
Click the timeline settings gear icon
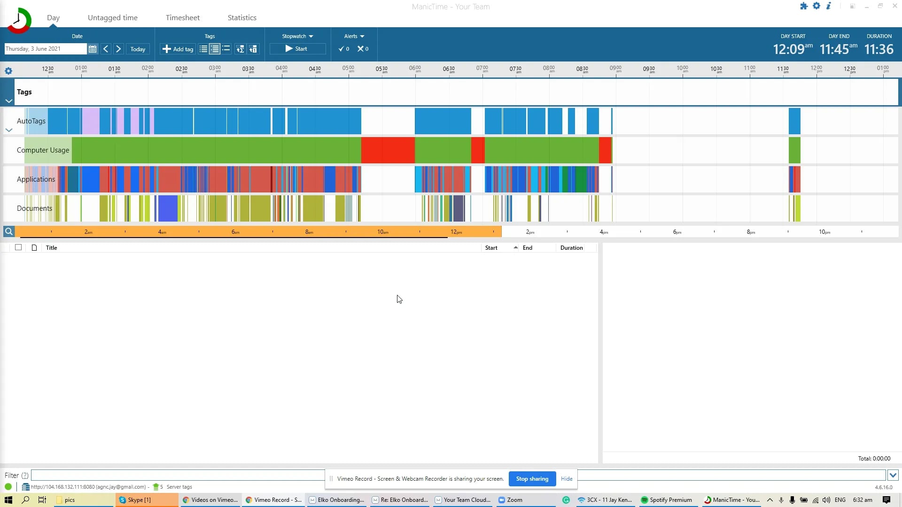tap(8, 71)
